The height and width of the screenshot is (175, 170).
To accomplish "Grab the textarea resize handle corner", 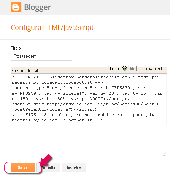I will (x=165, y=154).
